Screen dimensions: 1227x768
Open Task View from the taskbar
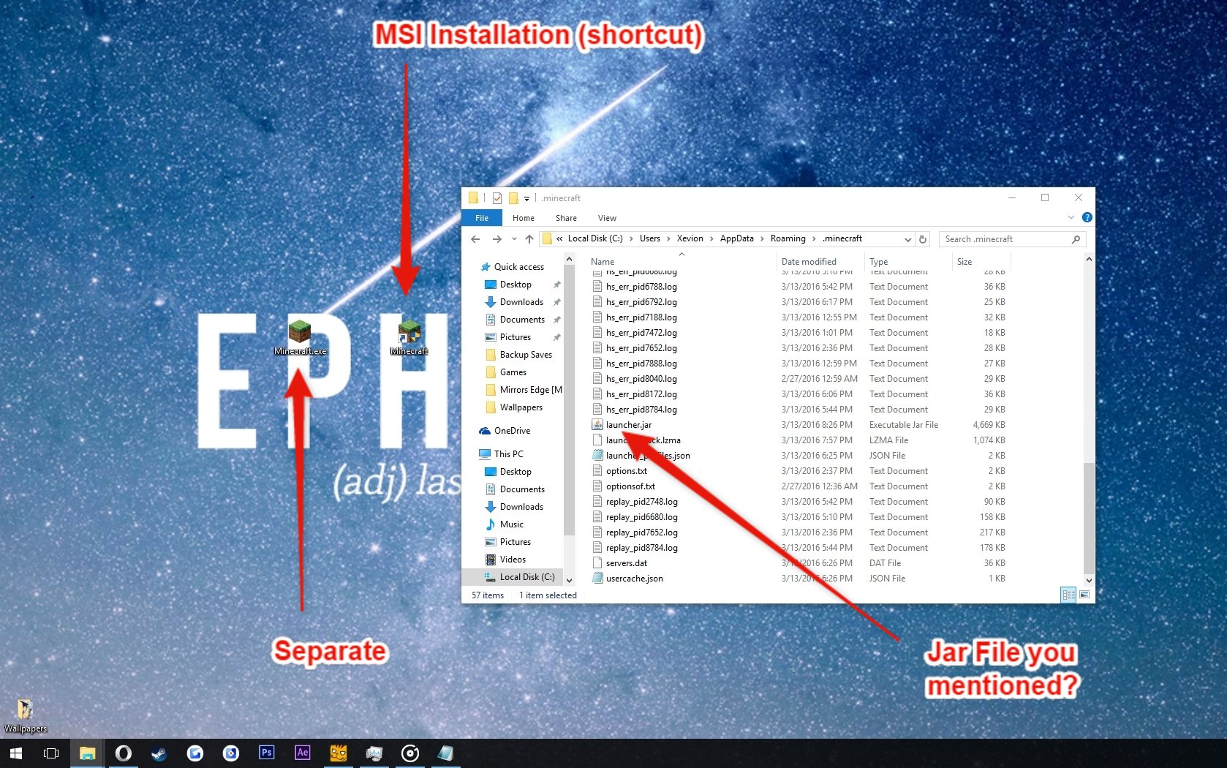point(51,753)
